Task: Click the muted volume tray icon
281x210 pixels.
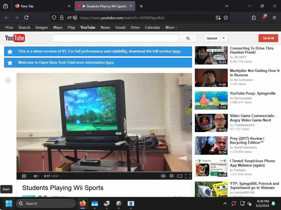Action: (x=249, y=203)
